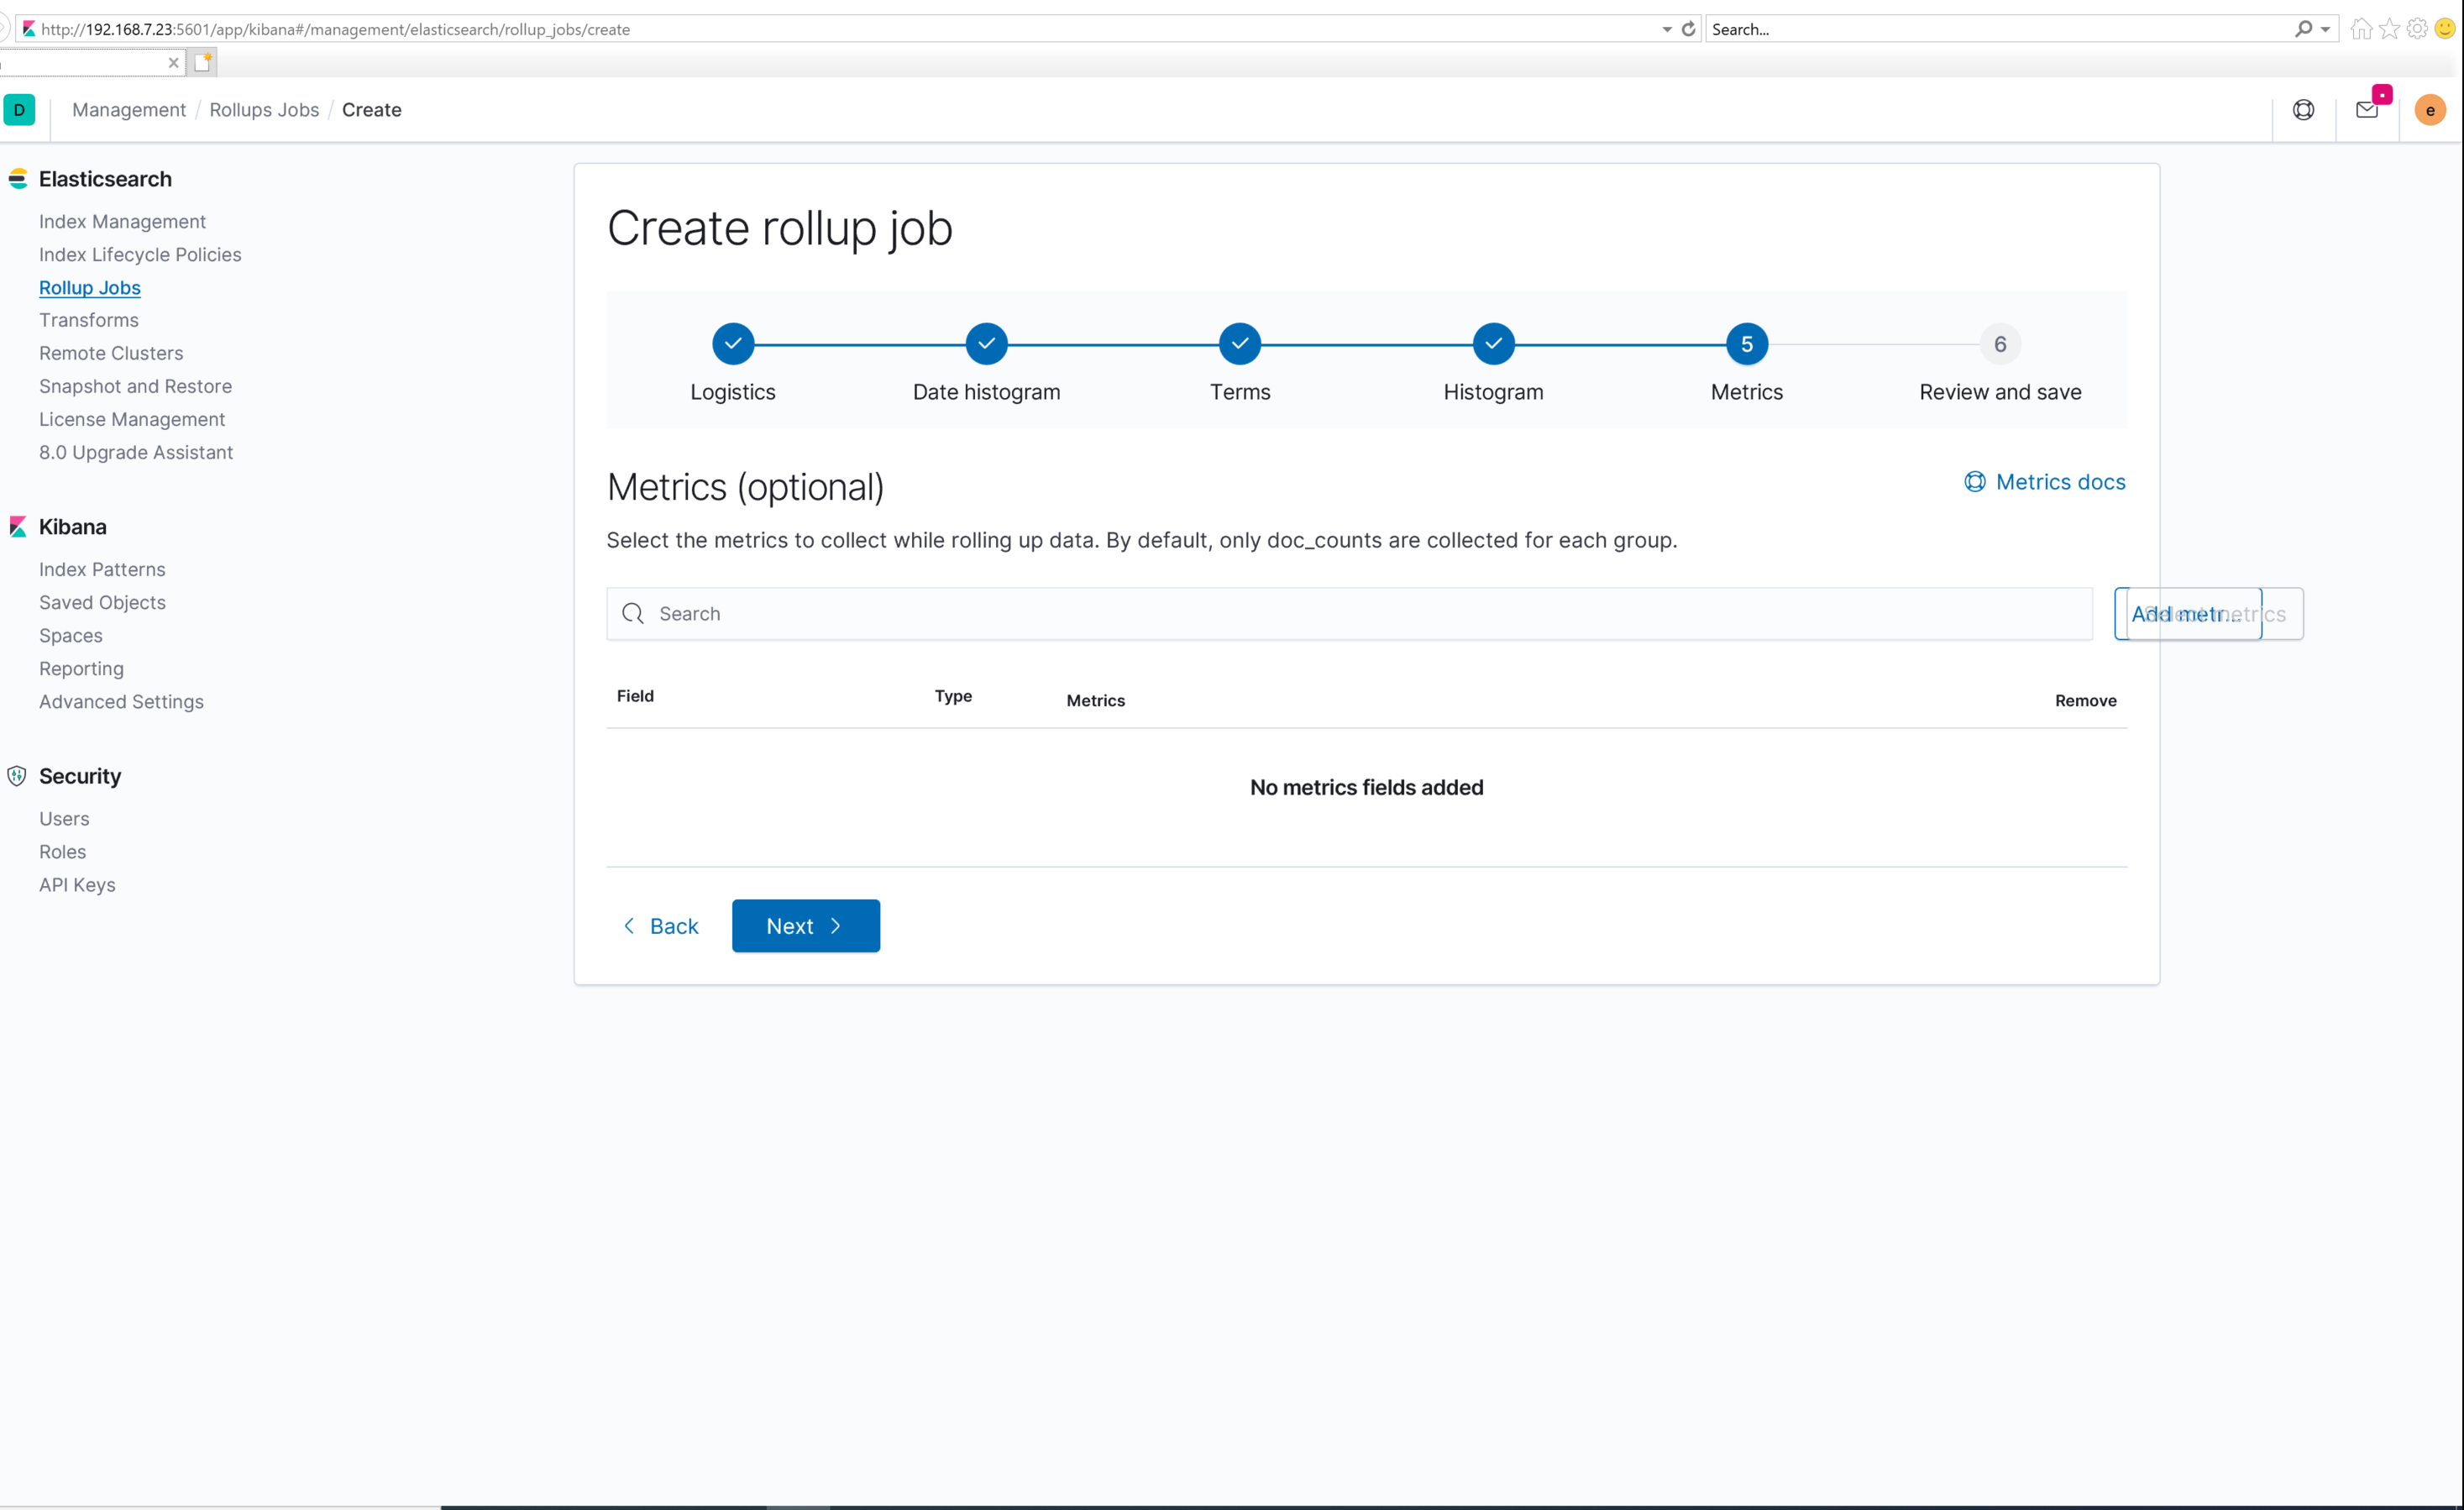Image resolution: width=2464 pixels, height=1510 pixels.
Task: Open Index Management in sidebar
Action: point(122,222)
